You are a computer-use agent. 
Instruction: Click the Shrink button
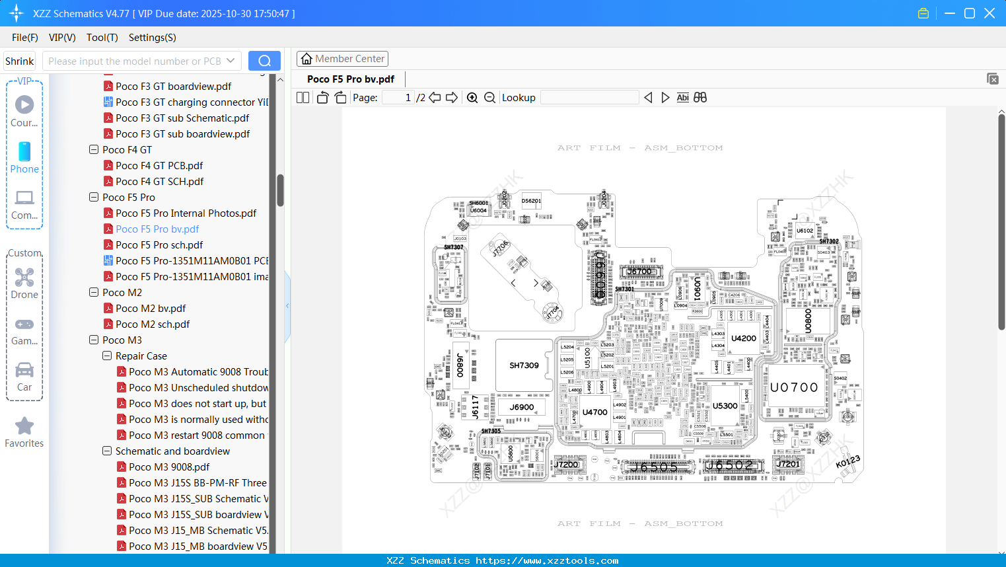click(x=20, y=61)
